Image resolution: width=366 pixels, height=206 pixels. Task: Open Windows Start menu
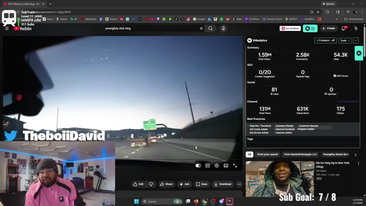136,201
